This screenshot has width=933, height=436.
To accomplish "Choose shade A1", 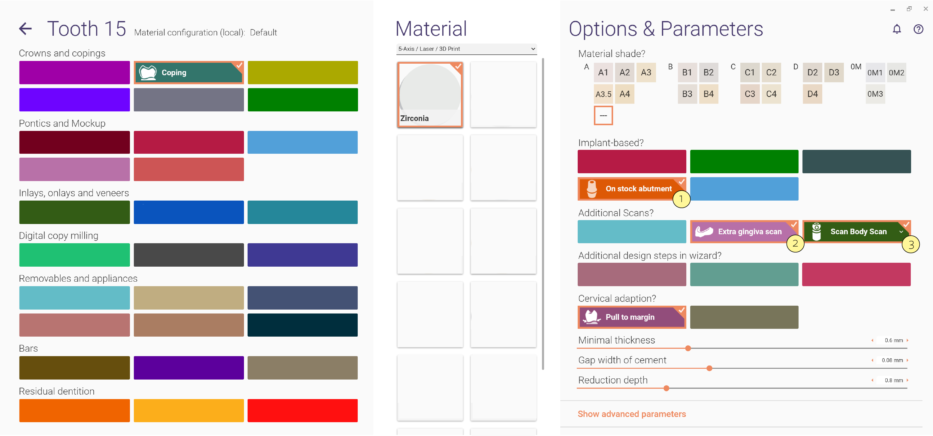I will click(603, 72).
